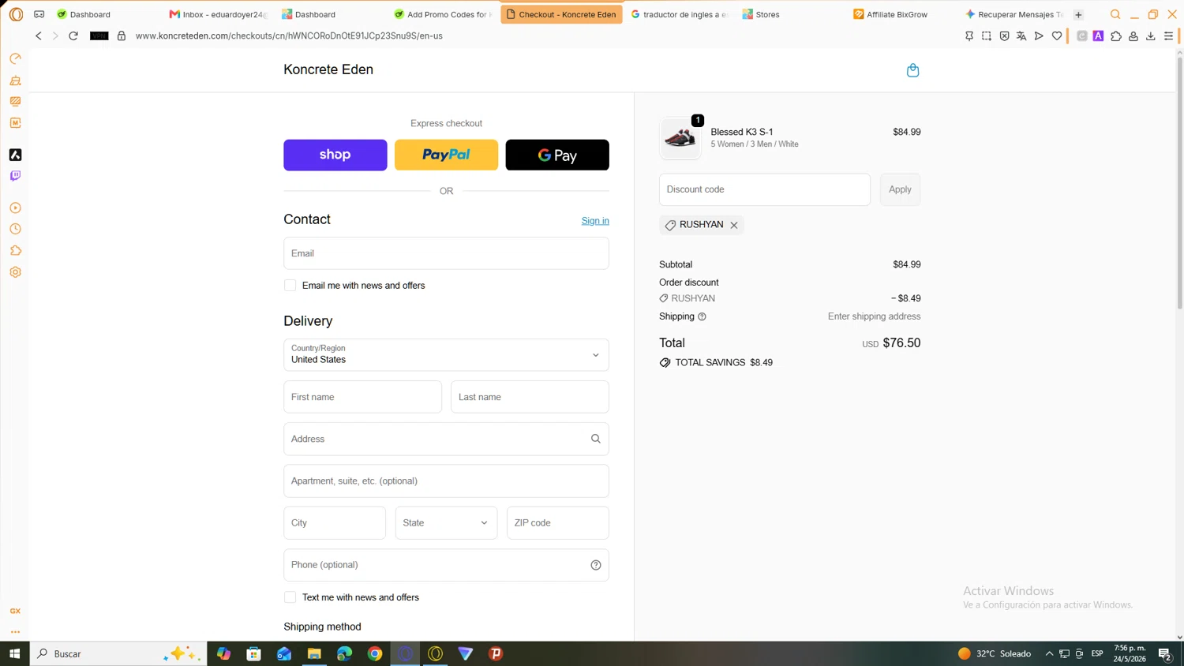1184x666 pixels.
Task: Open the Opera menu logo
Action: (x=16, y=14)
